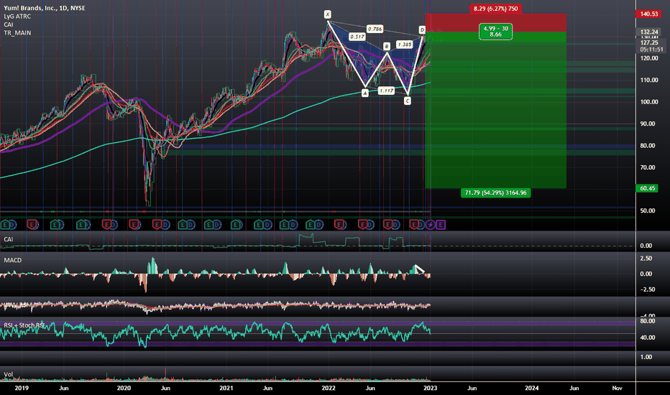Click the 120.00 price axis label
This screenshot has height=395, width=670.
pyautogui.click(x=648, y=58)
